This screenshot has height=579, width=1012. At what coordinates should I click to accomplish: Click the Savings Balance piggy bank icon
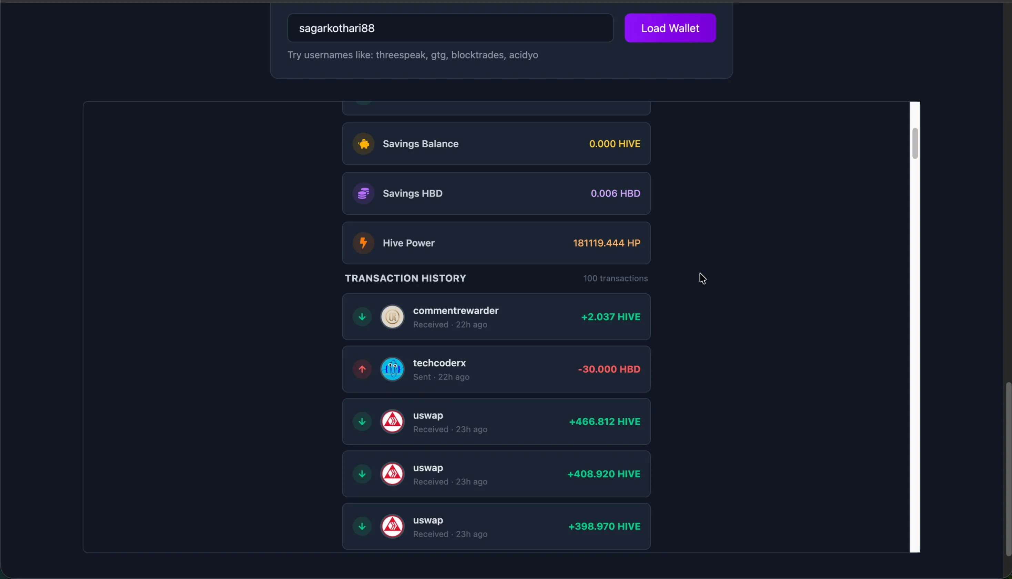click(363, 144)
